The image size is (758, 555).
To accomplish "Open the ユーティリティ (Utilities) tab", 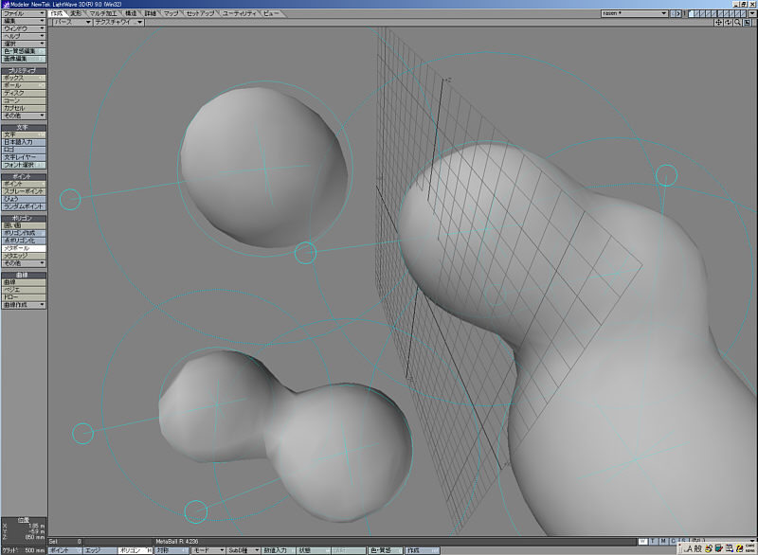I will 240,14.
